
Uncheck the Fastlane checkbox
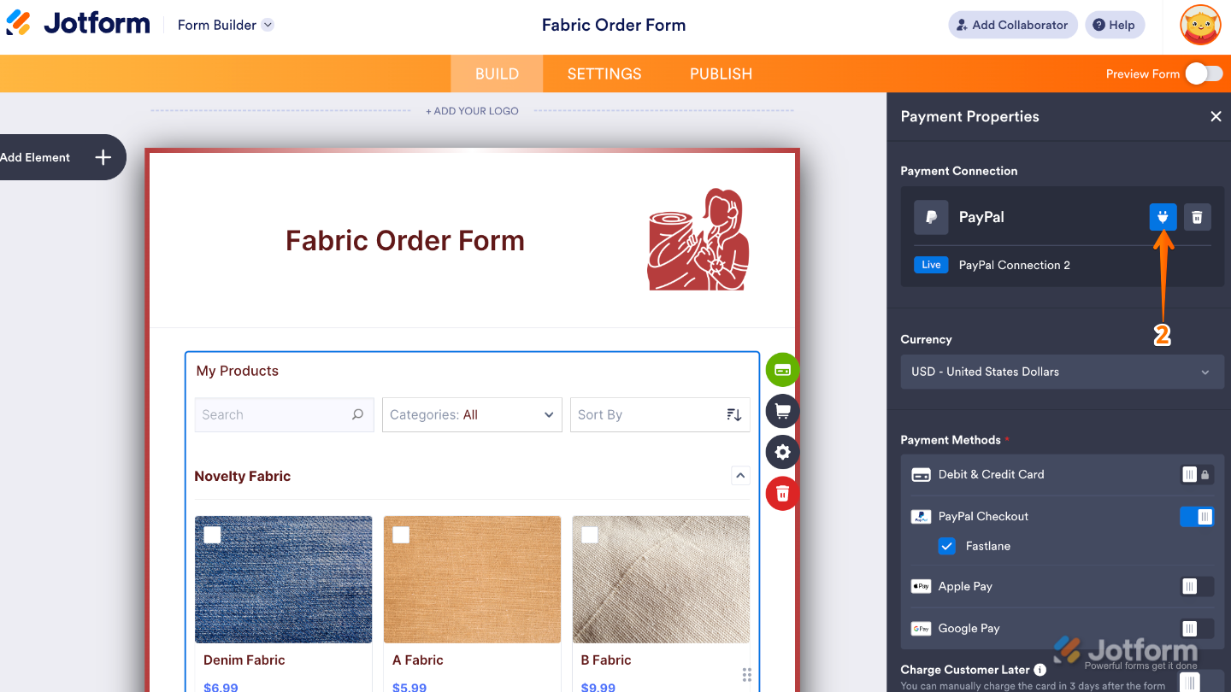[x=946, y=546]
